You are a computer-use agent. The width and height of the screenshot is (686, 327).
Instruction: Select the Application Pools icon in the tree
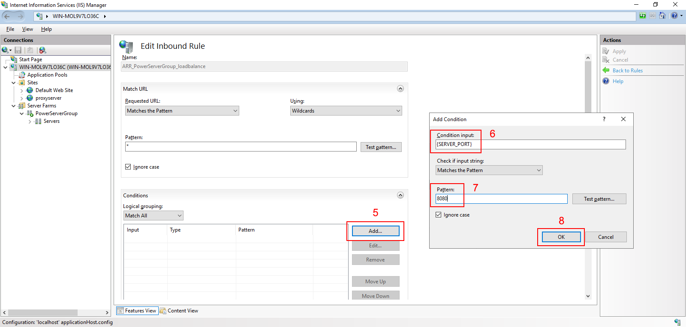point(22,75)
